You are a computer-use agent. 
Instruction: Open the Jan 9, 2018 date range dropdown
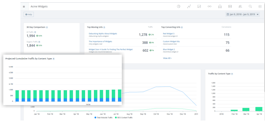click(x=242, y=14)
